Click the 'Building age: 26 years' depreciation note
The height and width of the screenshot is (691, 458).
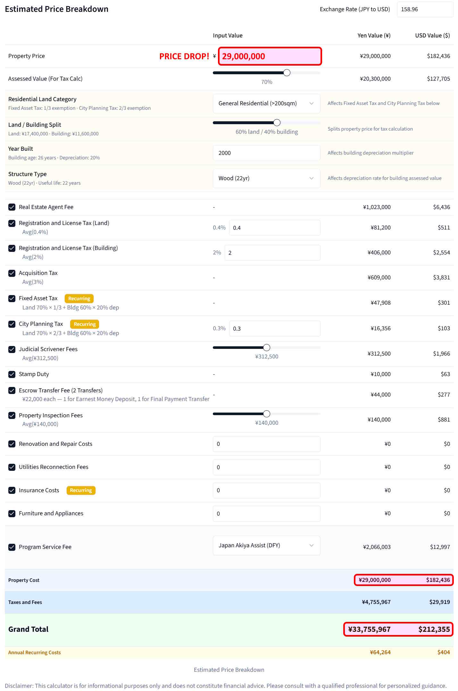54,158
